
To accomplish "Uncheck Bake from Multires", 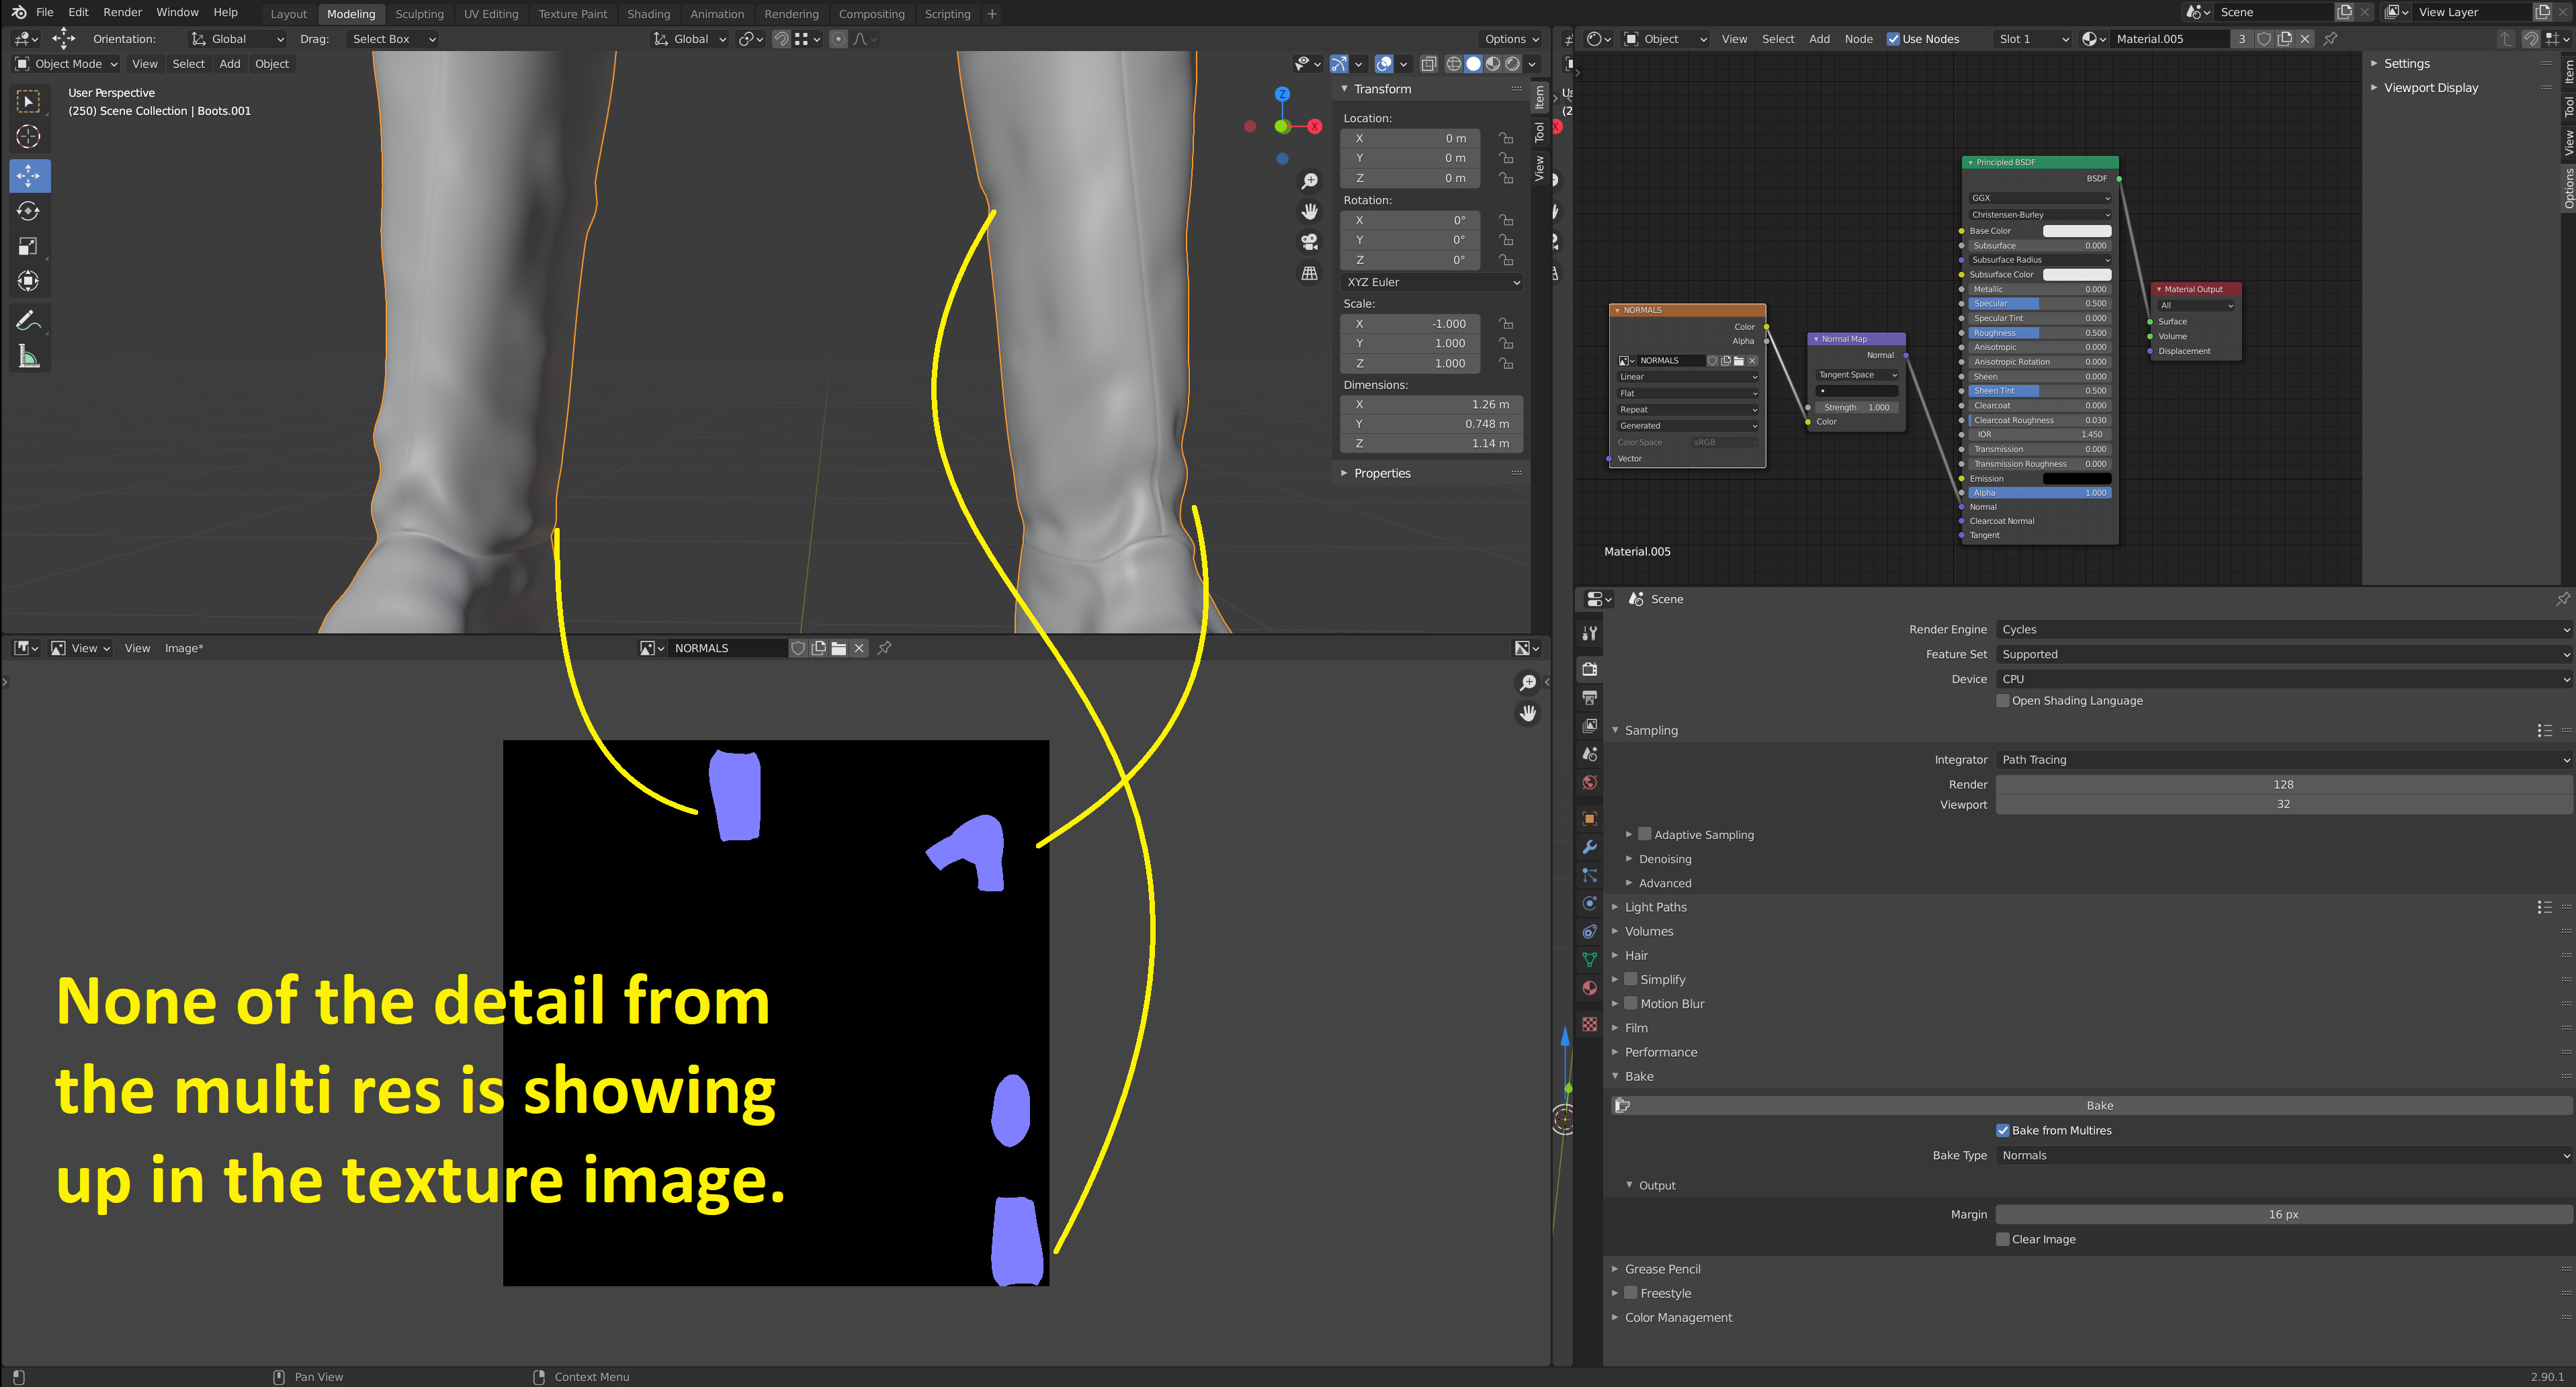I will click(2003, 1130).
